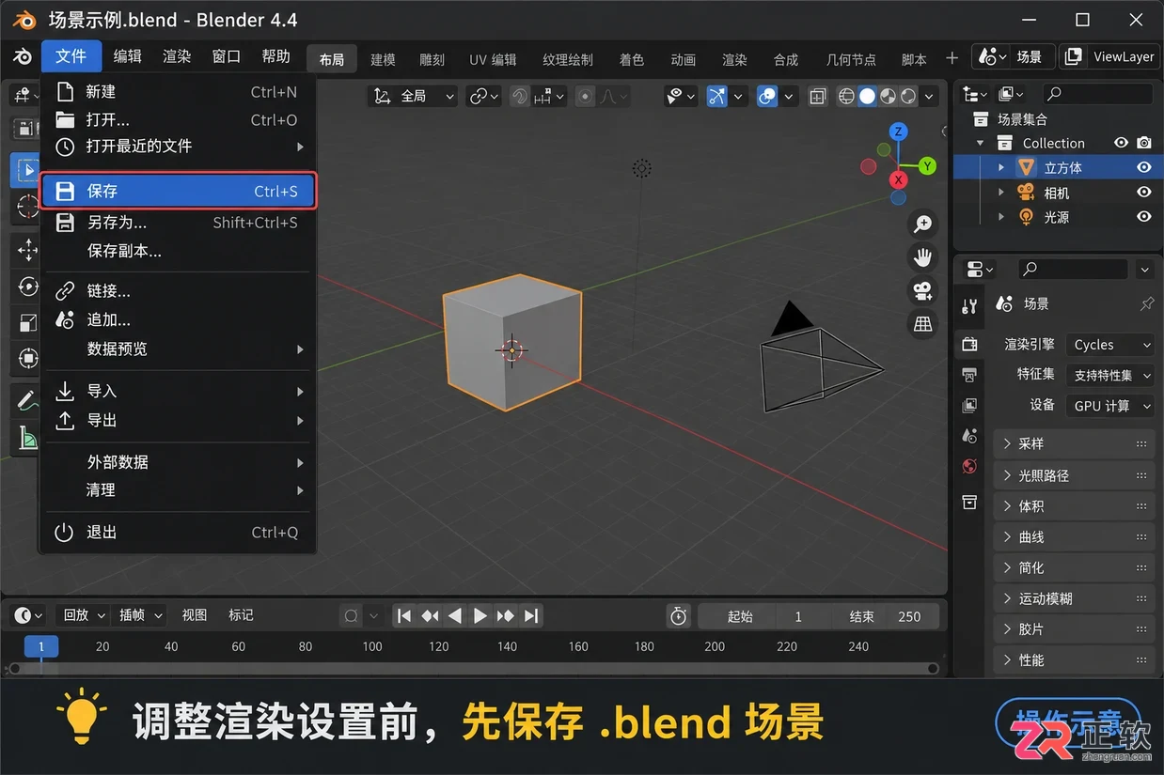Click the blue Z axis gizmo ball

click(899, 132)
